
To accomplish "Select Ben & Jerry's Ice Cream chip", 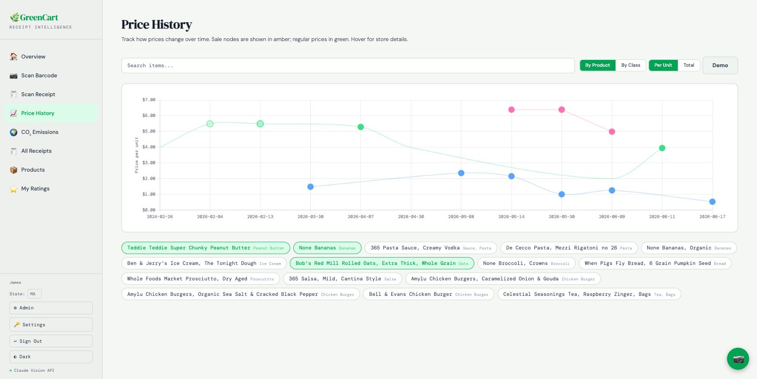I will 204,263.
